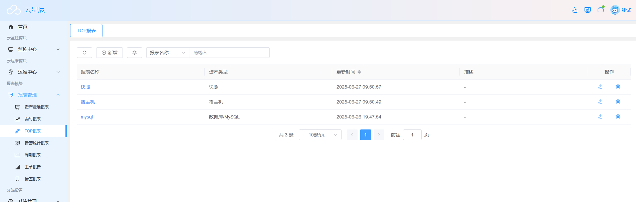Screen dimensions: 636x202
Task: Click the 首页 home icon
Action: 11,27
